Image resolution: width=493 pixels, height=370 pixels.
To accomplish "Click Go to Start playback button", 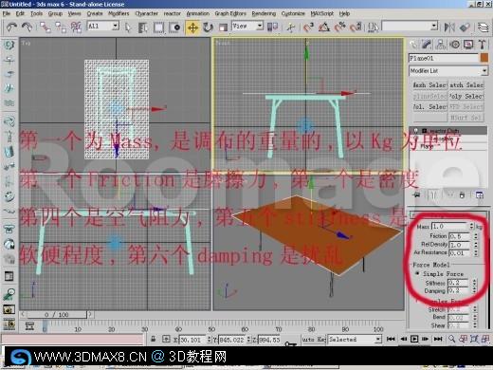I will pyautogui.click(x=391, y=339).
